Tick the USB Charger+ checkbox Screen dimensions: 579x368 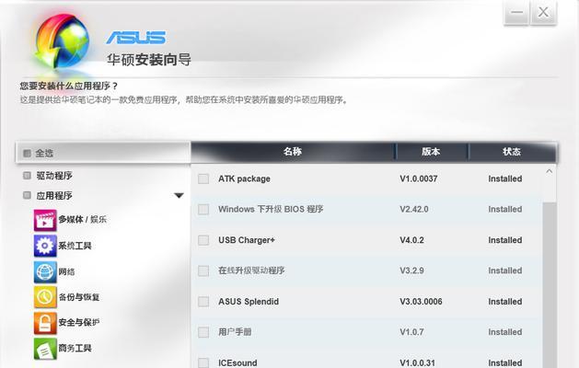tap(203, 240)
